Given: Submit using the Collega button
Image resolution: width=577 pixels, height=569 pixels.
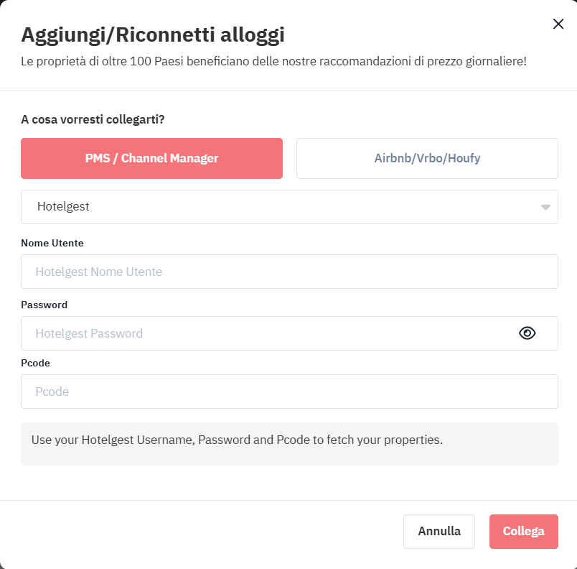Looking at the screenshot, I should coord(524,532).
